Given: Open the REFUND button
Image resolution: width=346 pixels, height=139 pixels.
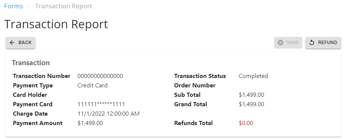Looking at the screenshot, I should (323, 43).
